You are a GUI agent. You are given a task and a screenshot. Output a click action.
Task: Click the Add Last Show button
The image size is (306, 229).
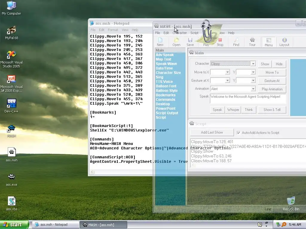tap(212, 132)
